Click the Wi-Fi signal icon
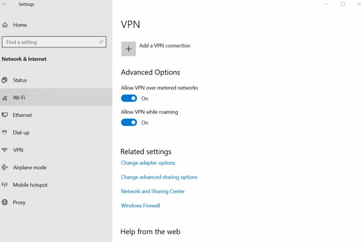The width and height of the screenshot is (364, 242). [x=5, y=98]
